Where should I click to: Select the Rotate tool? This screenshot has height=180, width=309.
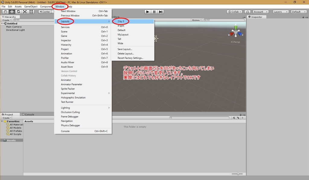pos(18,12)
